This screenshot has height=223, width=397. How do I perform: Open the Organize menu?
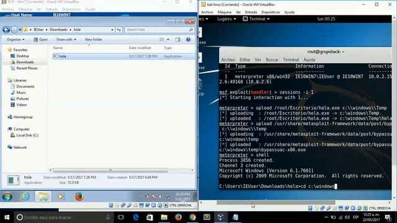pos(16,40)
